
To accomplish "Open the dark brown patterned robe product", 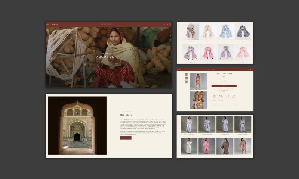I will click(225, 146).
